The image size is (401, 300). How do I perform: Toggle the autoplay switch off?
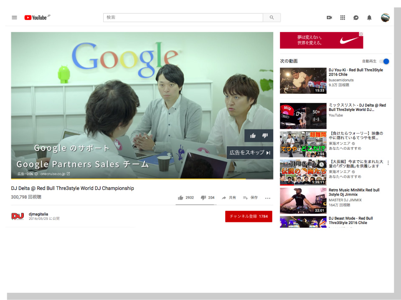pyautogui.click(x=384, y=61)
